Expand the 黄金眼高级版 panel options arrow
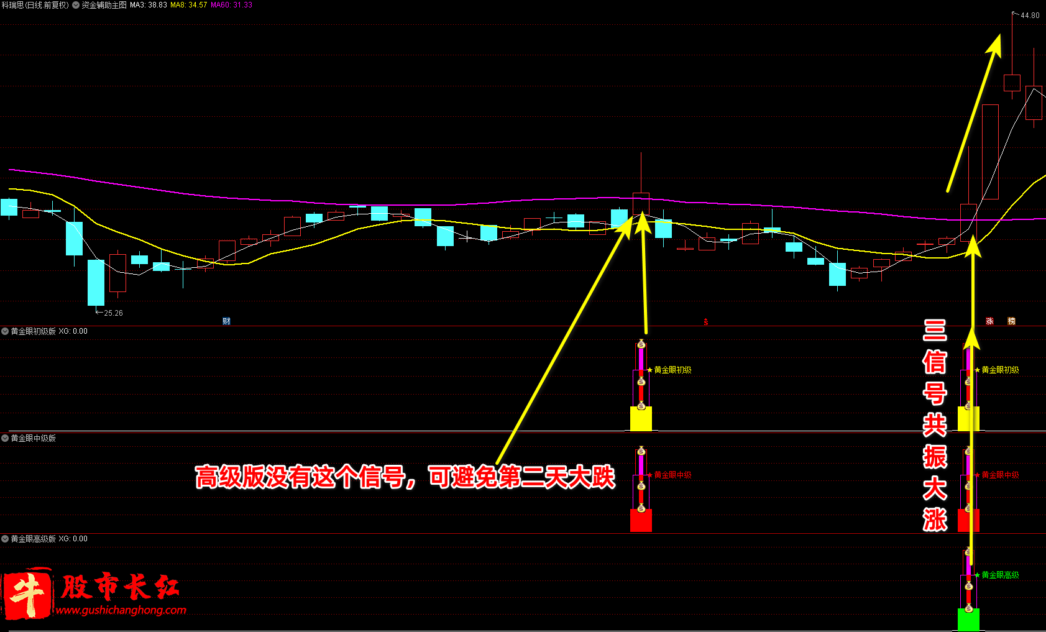The image size is (1046, 632). pos(5,539)
